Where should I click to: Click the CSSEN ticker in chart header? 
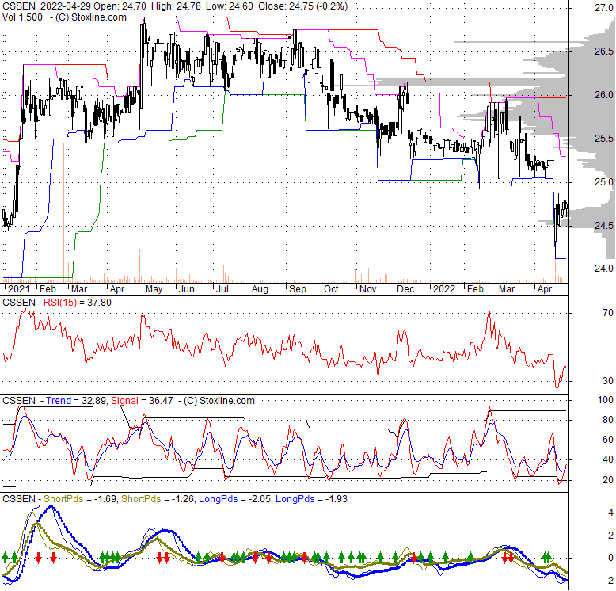tap(19, 6)
